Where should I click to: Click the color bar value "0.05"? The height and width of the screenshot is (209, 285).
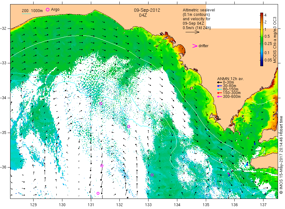(268, 60)
